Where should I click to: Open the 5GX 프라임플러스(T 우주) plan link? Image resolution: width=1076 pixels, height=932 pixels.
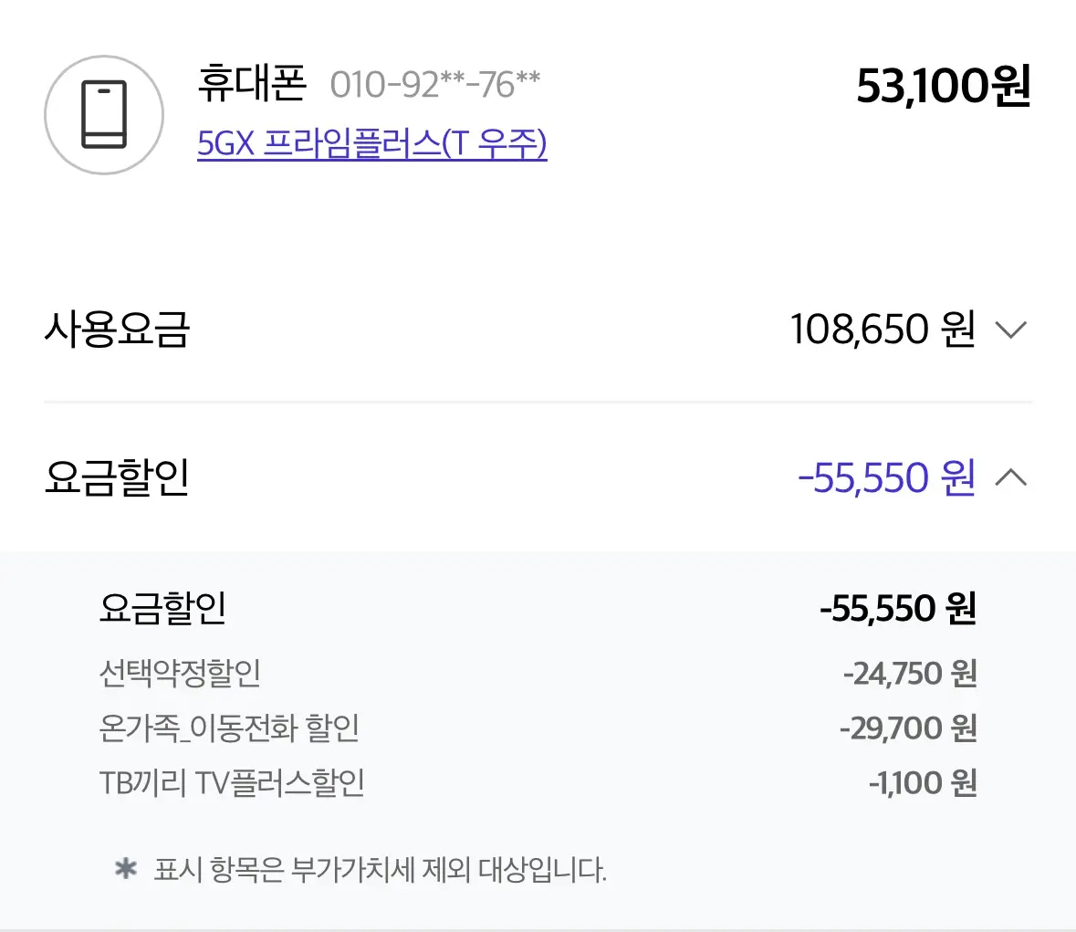coord(371,143)
